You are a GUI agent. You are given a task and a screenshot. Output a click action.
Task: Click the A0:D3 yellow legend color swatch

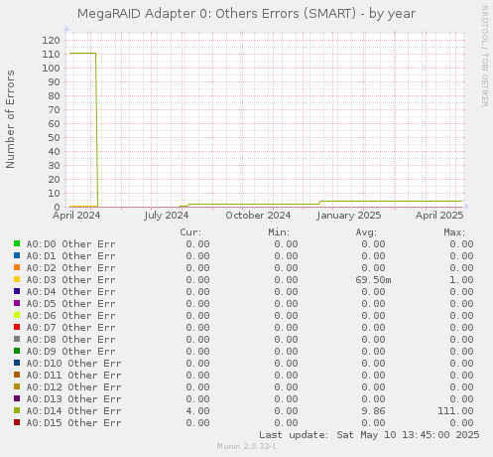(x=17, y=279)
